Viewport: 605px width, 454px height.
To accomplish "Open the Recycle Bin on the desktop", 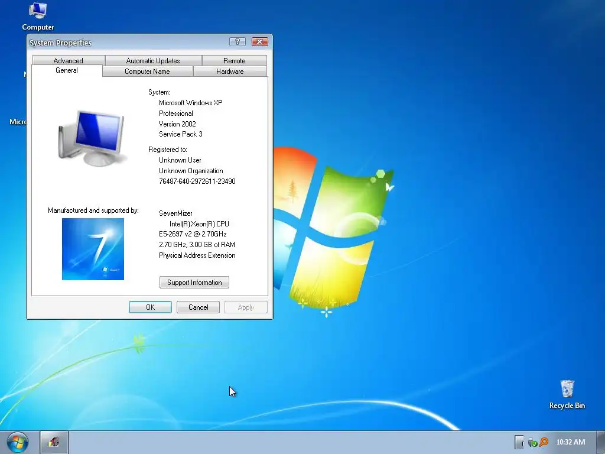I will tap(567, 394).
